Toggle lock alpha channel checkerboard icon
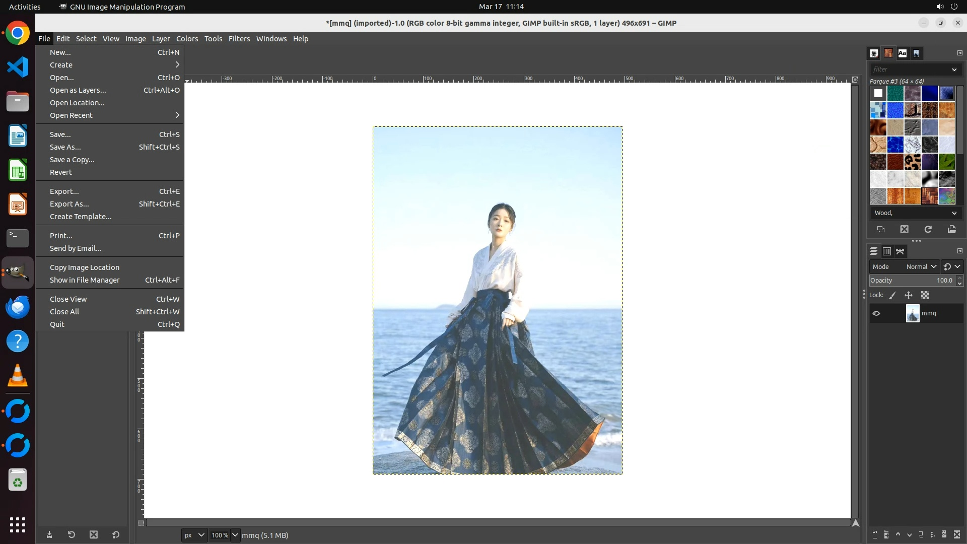Screen dimensions: 967x544 tap(925, 296)
